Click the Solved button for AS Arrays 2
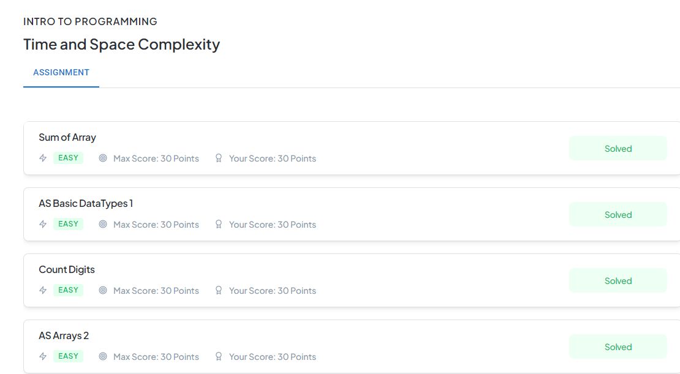The height and width of the screenshot is (374, 680). click(x=618, y=347)
